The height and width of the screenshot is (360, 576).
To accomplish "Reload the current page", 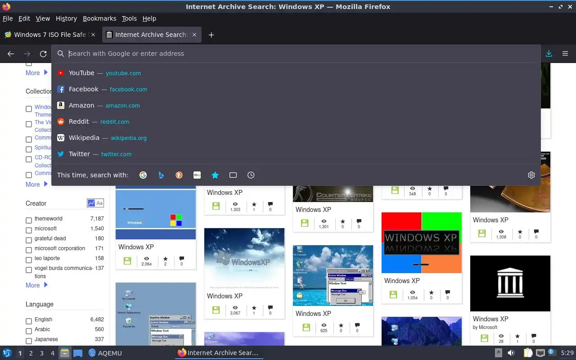I will (43, 54).
